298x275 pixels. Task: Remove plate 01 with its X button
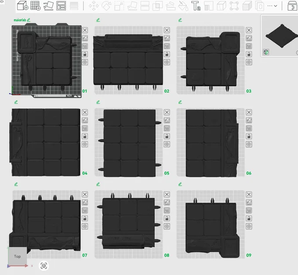point(85,30)
